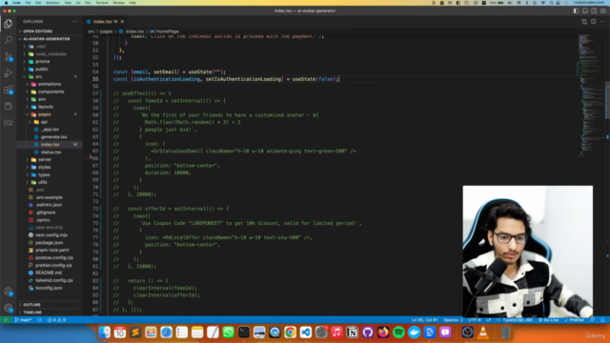Open Google Chrome from the Dock
Screen dimensions: 610x343
coord(290,333)
